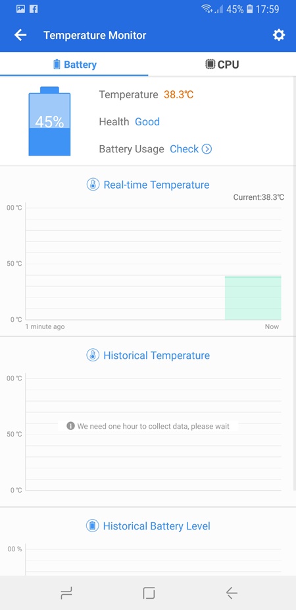Tap the Facebook notification icon in status bar

tap(34, 9)
